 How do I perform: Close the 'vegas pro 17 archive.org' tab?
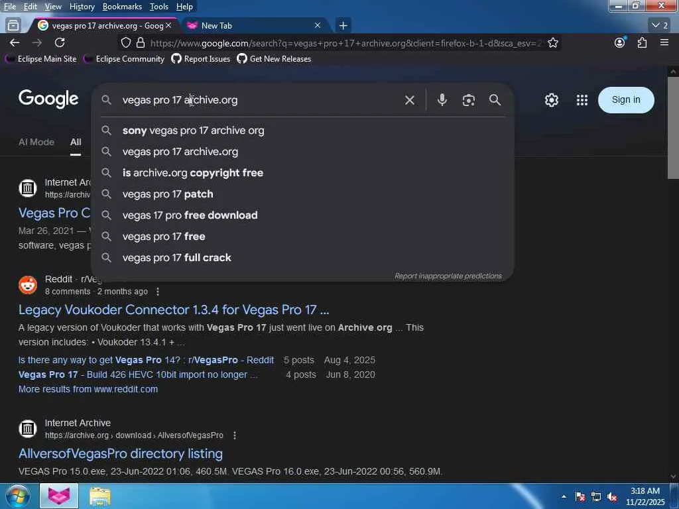coord(168,26)
